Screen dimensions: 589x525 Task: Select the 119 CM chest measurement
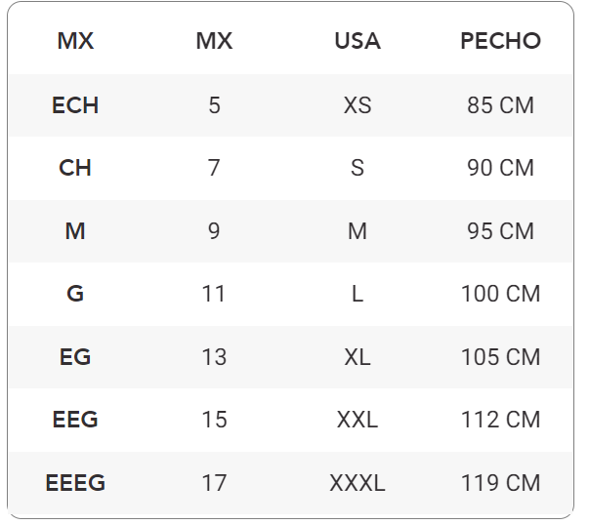click(x=500, y=483)
